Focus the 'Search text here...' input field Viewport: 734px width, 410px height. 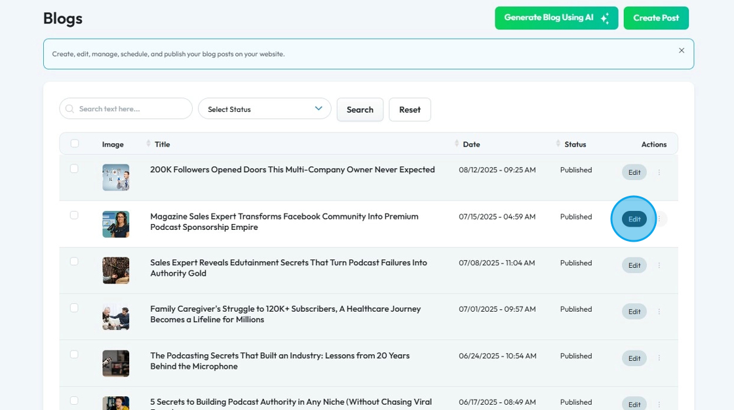(x=131, y=109)
